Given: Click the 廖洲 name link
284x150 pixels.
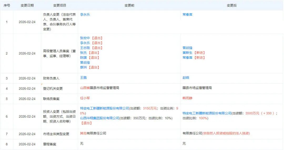Looking at the screenshot, I should click(83, 67).
